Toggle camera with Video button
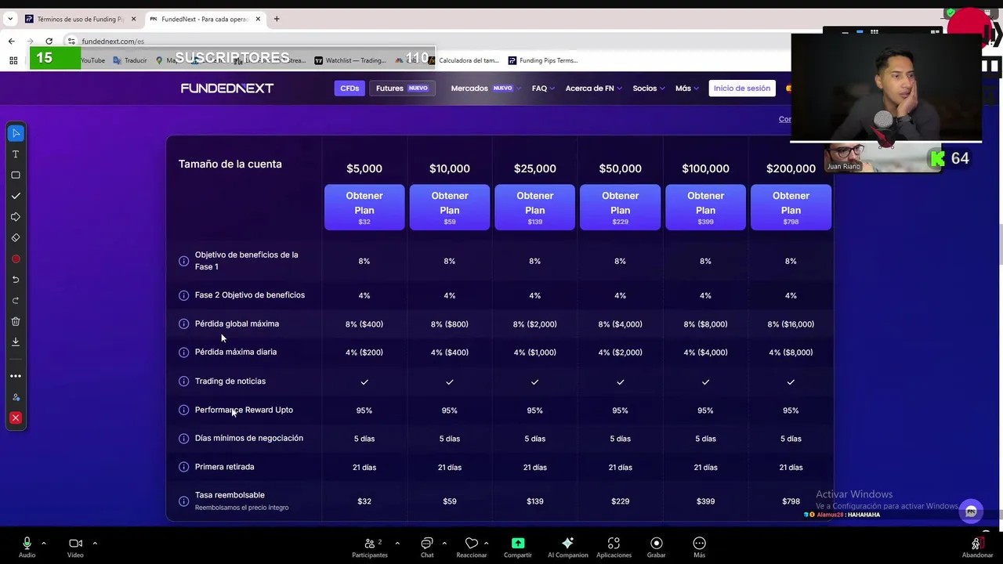The width and height of the screenshot is (1003, 564). [x=75, y=548]
